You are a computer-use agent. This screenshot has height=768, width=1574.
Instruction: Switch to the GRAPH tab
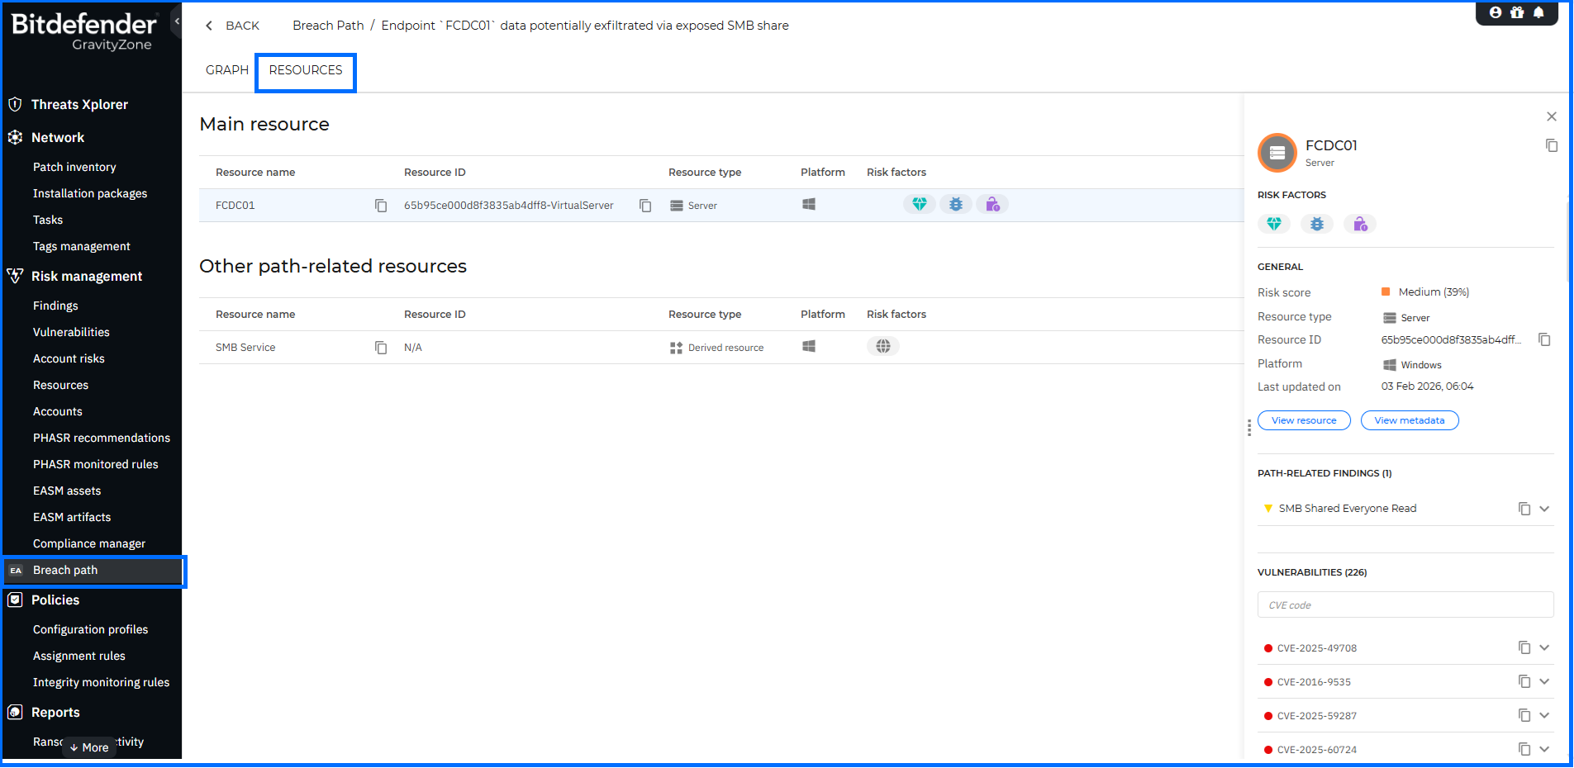click(227, 70)
